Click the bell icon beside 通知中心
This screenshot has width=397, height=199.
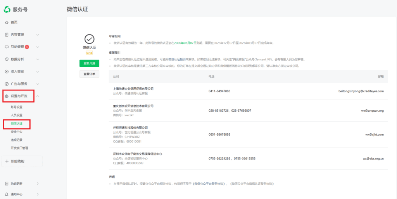[7, 194]
